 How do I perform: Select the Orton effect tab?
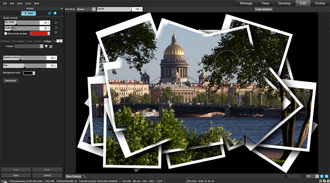point(38,41)
